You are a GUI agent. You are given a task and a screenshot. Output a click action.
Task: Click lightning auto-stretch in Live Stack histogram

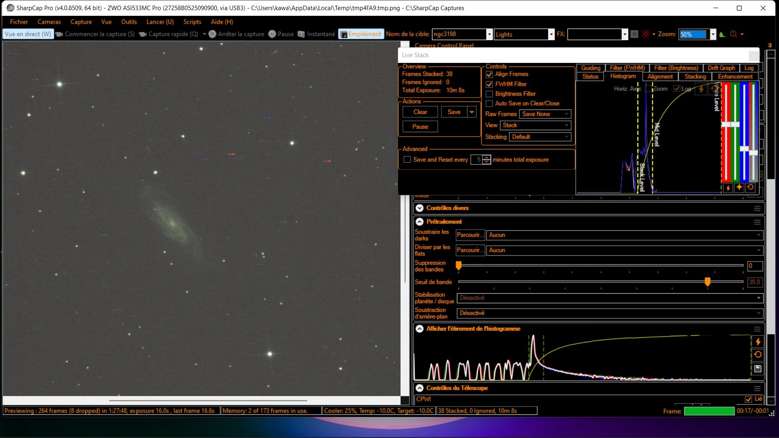click(x=701, y=89)
